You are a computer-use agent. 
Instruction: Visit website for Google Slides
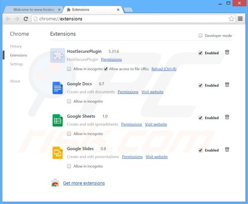click(x=157, y=157)
